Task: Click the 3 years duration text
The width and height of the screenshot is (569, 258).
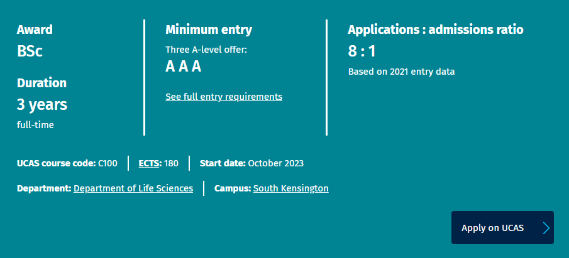Action: pyautogui.click(x=42, y=105)
